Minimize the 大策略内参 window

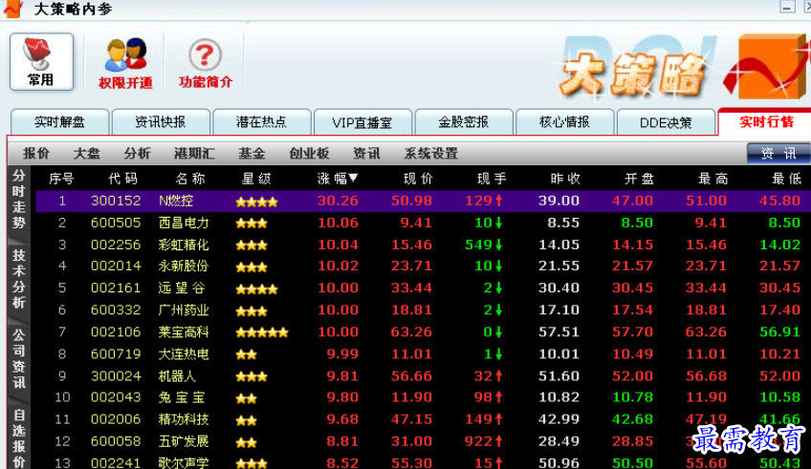(787, 8)
